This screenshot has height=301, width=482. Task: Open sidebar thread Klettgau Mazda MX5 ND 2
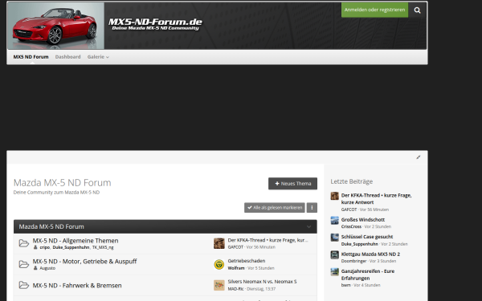[370, 254]
